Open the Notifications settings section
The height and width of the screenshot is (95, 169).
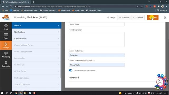36,32
